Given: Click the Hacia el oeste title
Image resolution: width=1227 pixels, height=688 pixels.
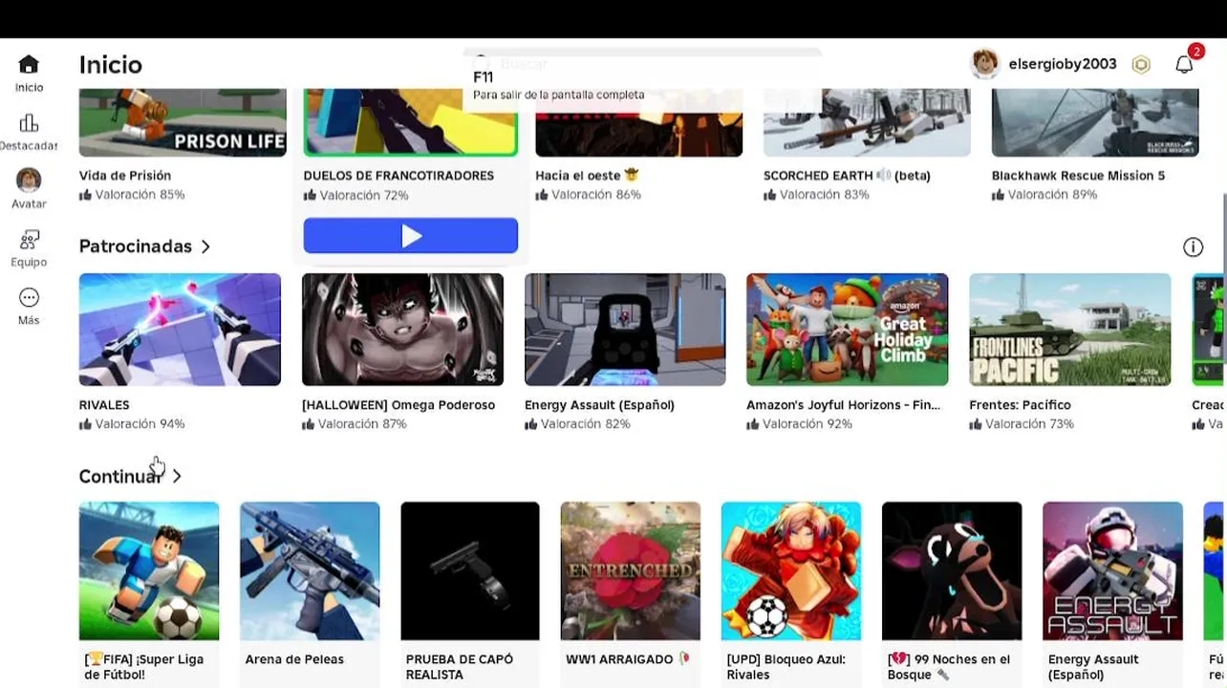Looking at the screenshot, I should point(587,176).
